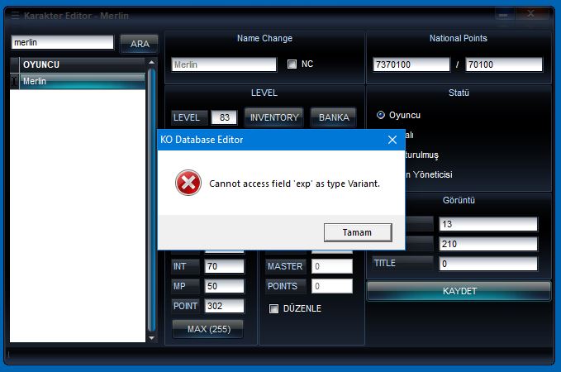This screenshot has height=372, width=561.
Task: Click the KAYDET save button
Action: point(459,291)
